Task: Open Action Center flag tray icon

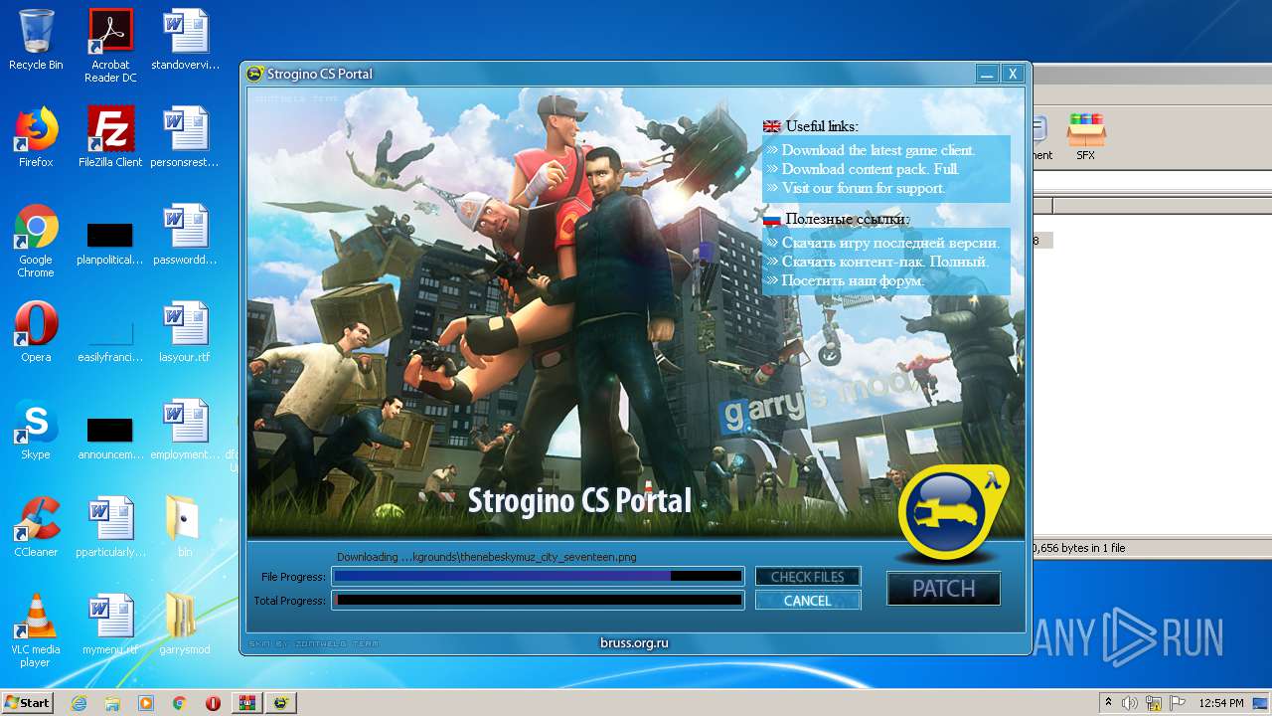Action: tap(1178, 703)
